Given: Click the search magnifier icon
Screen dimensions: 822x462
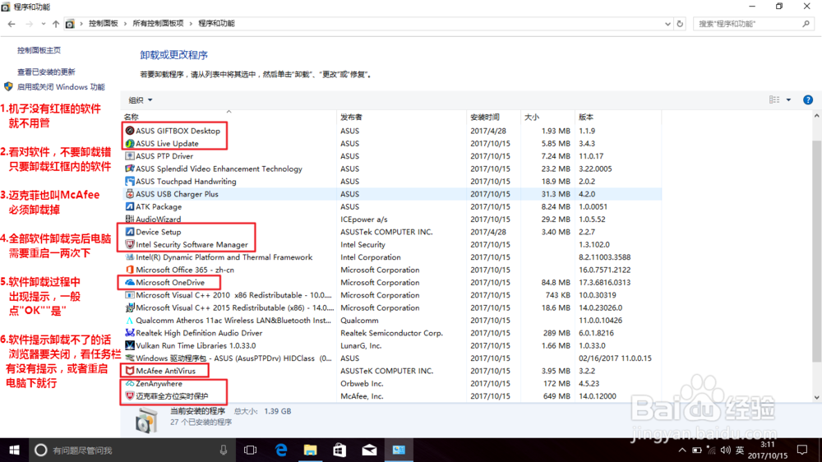Looking at the screenshot, I should (806, 24).
